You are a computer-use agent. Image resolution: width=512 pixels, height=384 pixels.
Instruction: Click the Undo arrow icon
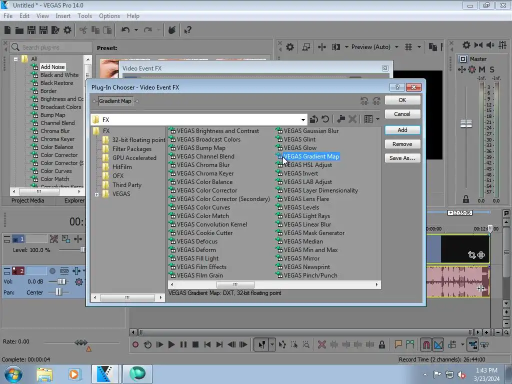125,30
